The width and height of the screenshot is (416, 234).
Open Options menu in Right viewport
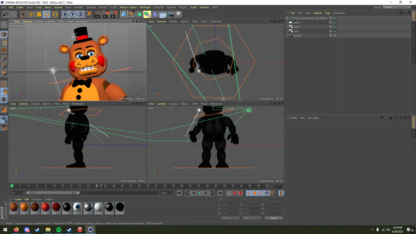47,104
